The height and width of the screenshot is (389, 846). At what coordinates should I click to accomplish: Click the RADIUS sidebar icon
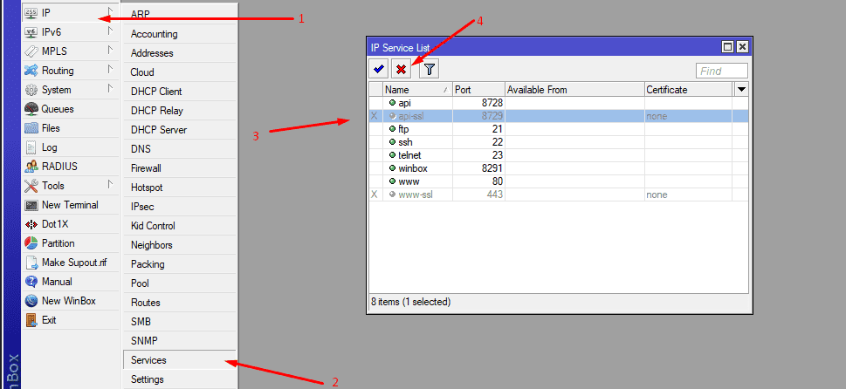click(31, 167)
